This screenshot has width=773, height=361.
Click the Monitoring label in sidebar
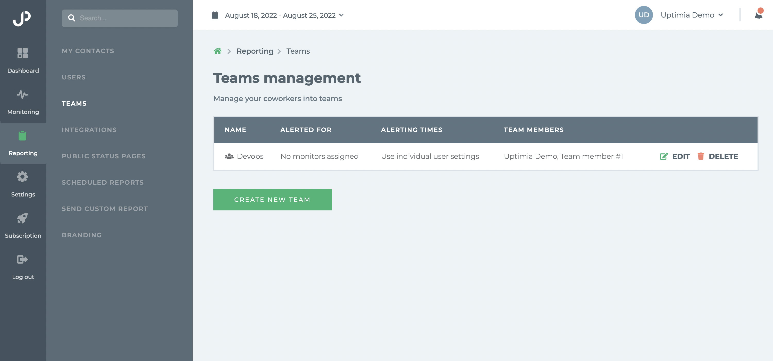23,112
